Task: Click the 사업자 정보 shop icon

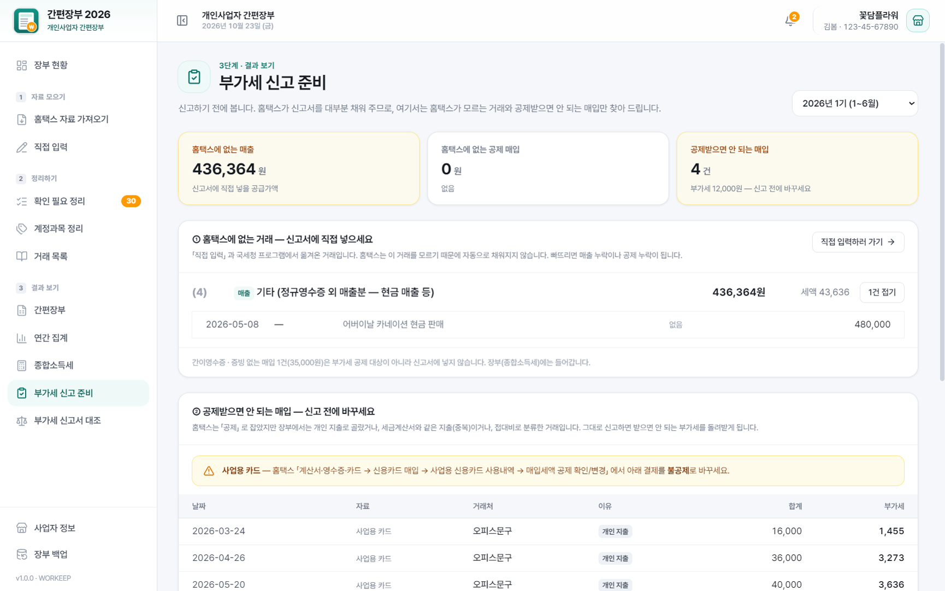Action: point(22,528)
